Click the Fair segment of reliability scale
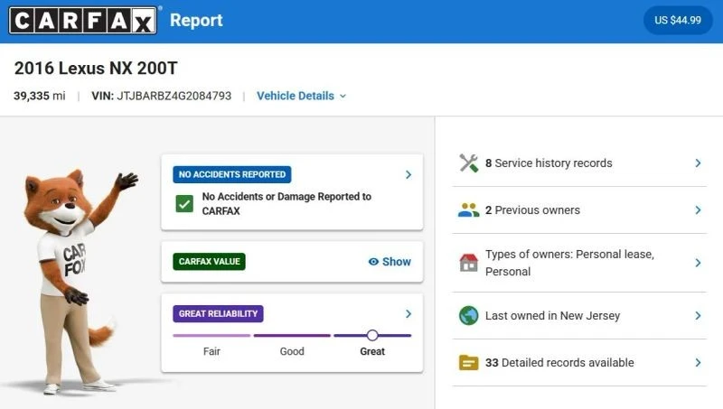The image size is (723, 409). 211,335
